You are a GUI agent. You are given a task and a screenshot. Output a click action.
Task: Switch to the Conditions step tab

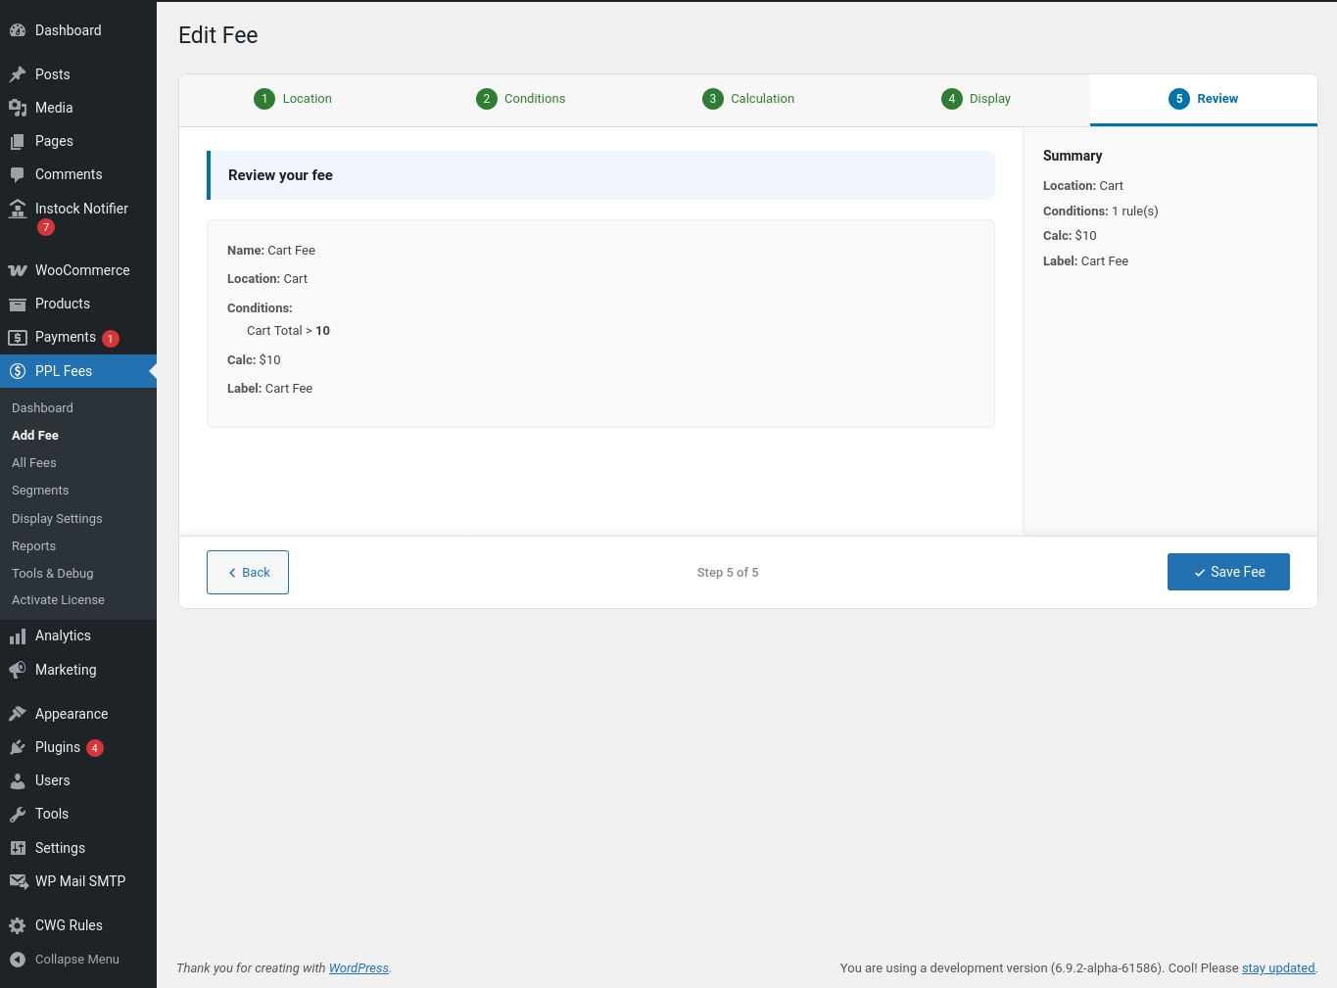pos(520,99)
